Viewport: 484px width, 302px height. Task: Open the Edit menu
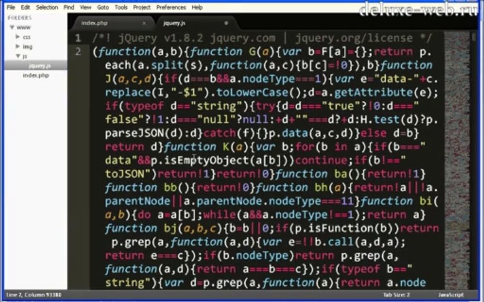pos(25,7)
